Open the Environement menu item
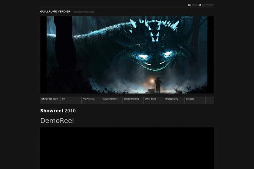The height and width of the screenshot is (169, 254). click(112, 100)
